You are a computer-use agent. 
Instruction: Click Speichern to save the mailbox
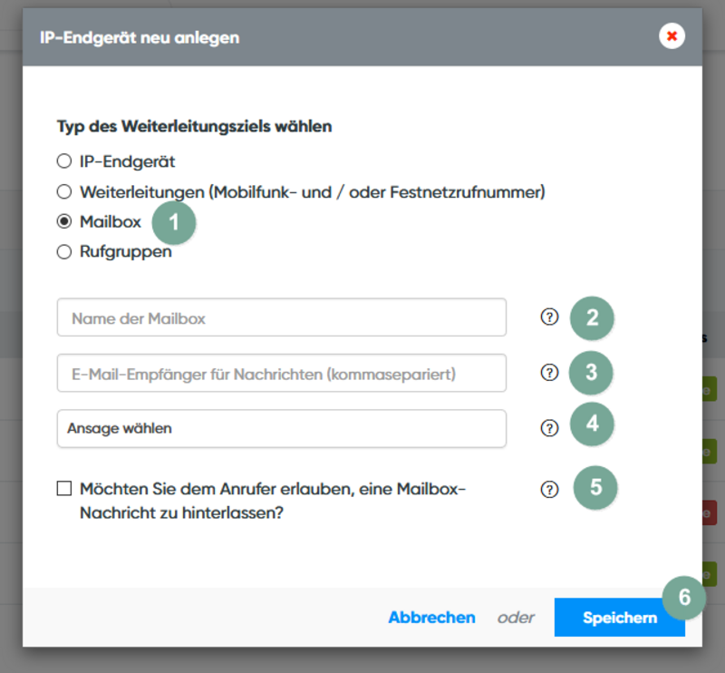click(620, 617)
